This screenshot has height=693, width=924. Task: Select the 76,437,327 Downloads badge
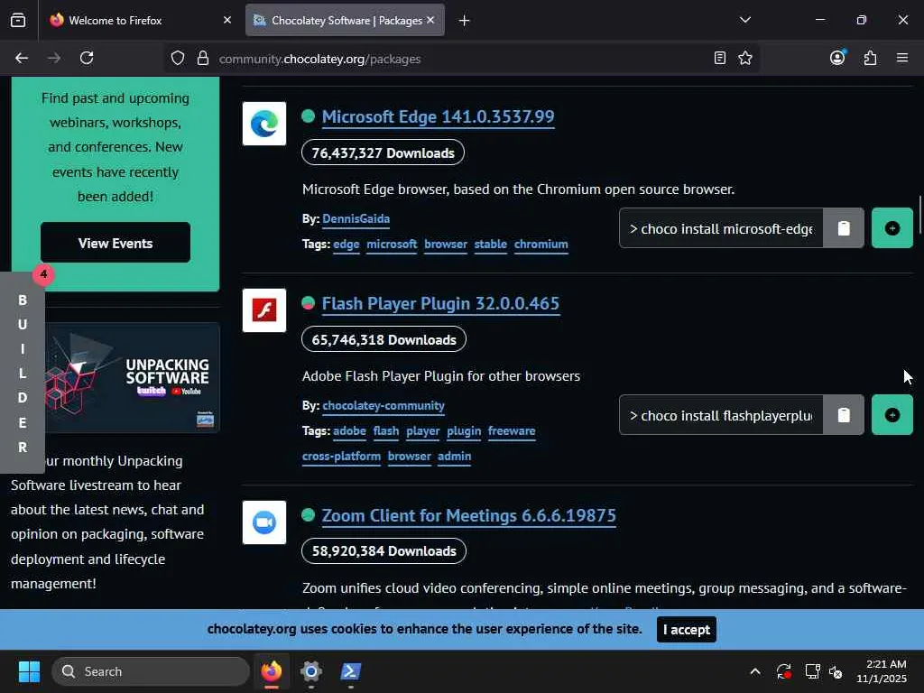[x=383, y=152]
